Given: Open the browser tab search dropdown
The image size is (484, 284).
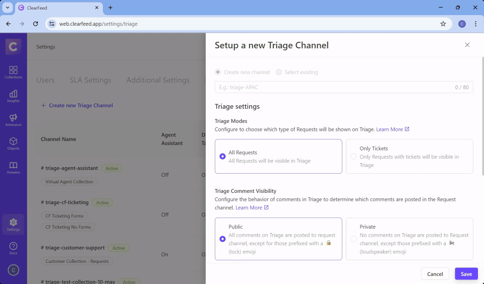Looking at the screenshot, I should coord(8,8).
